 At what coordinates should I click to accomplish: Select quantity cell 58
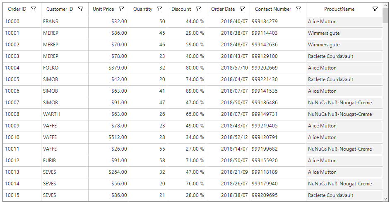click(x=148, y=161)
